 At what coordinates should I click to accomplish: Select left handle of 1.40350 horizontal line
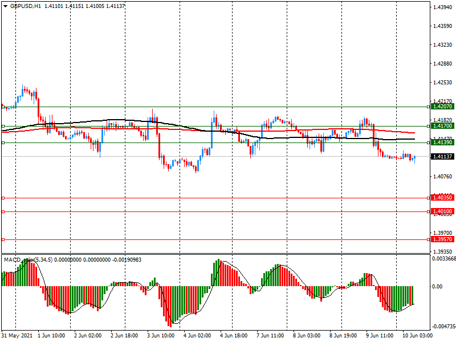point(3,198)
